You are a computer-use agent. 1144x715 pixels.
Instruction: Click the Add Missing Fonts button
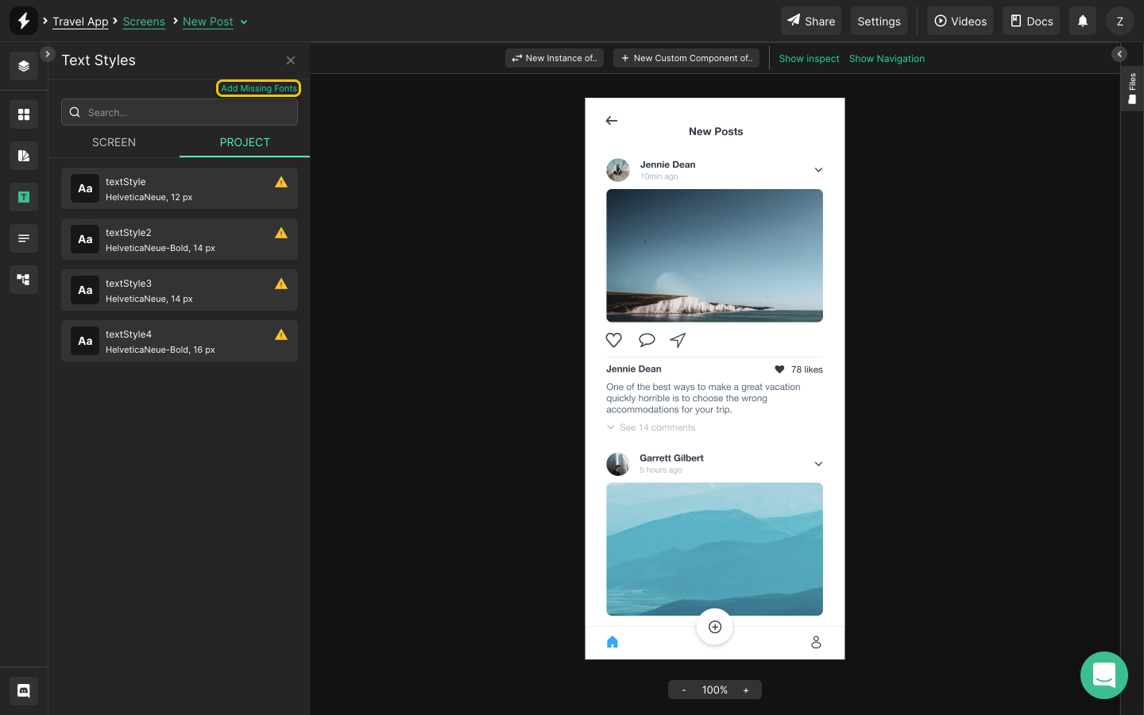point(258,88)
